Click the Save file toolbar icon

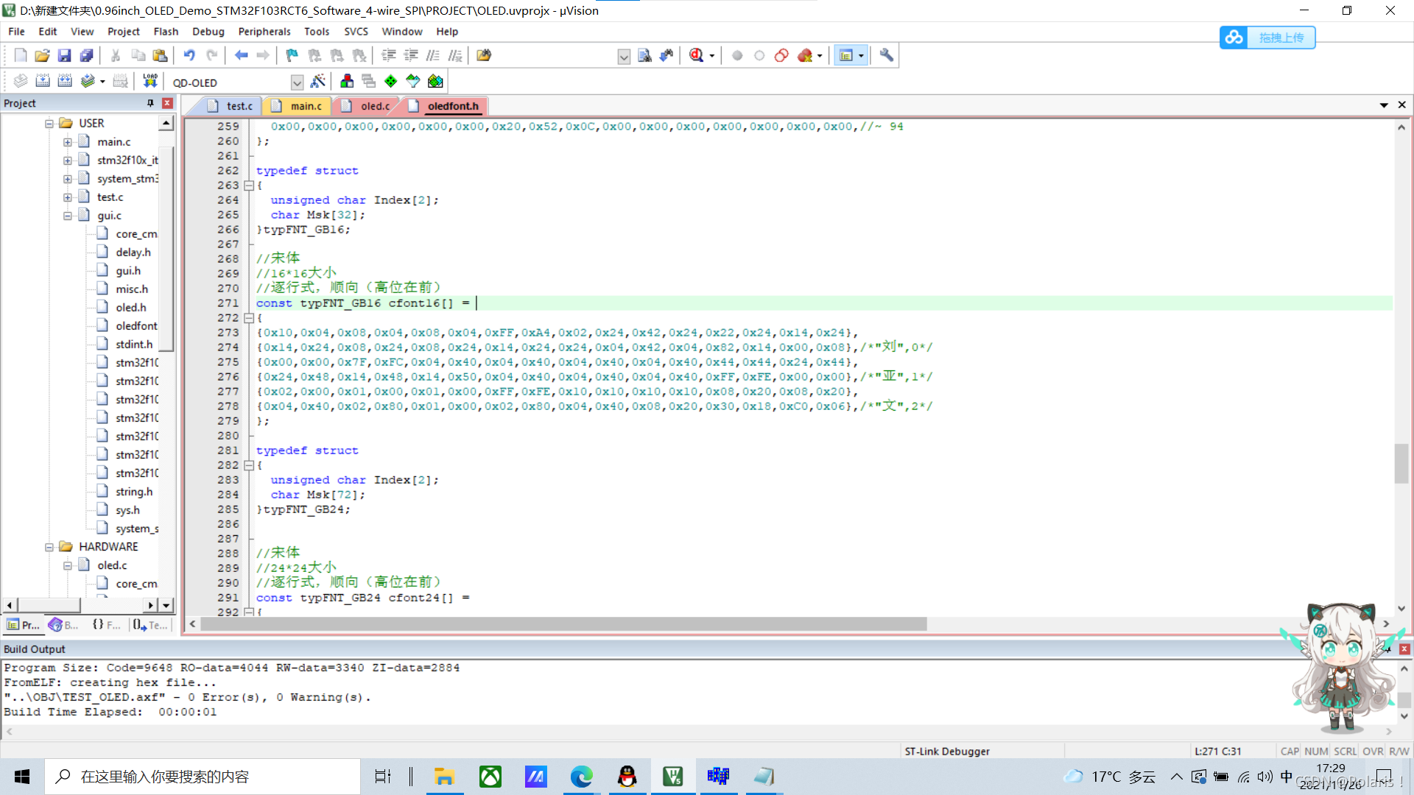(x=64, y=55)
